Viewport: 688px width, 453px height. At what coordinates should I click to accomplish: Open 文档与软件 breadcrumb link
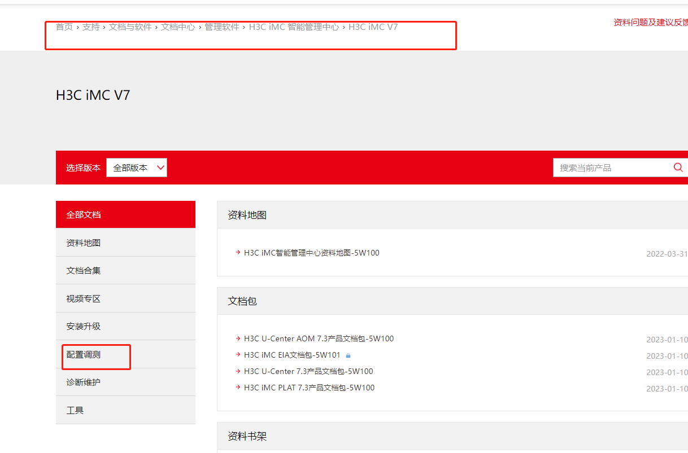(130, 27)
